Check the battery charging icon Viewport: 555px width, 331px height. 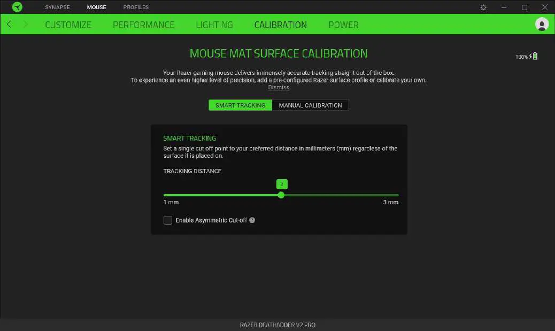coord(534,56)
